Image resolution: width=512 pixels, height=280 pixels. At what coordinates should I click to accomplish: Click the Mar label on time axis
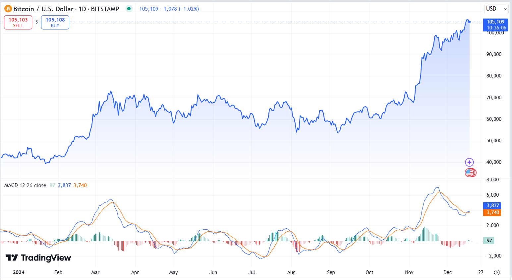point(95,272)
